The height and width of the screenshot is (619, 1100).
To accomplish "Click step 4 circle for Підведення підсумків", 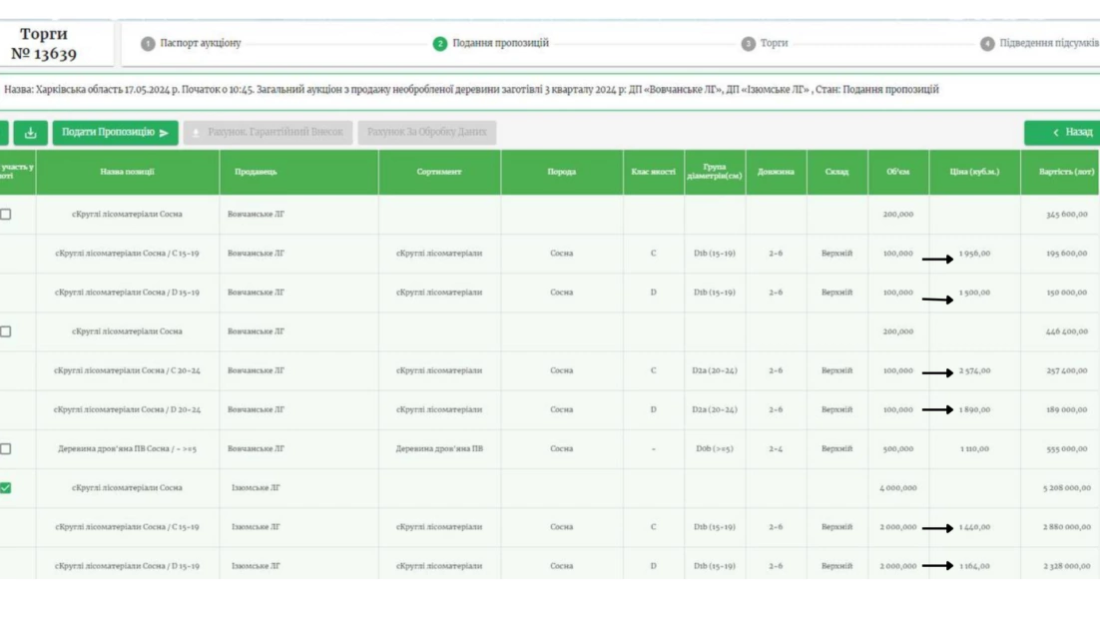I will point(986,44).
